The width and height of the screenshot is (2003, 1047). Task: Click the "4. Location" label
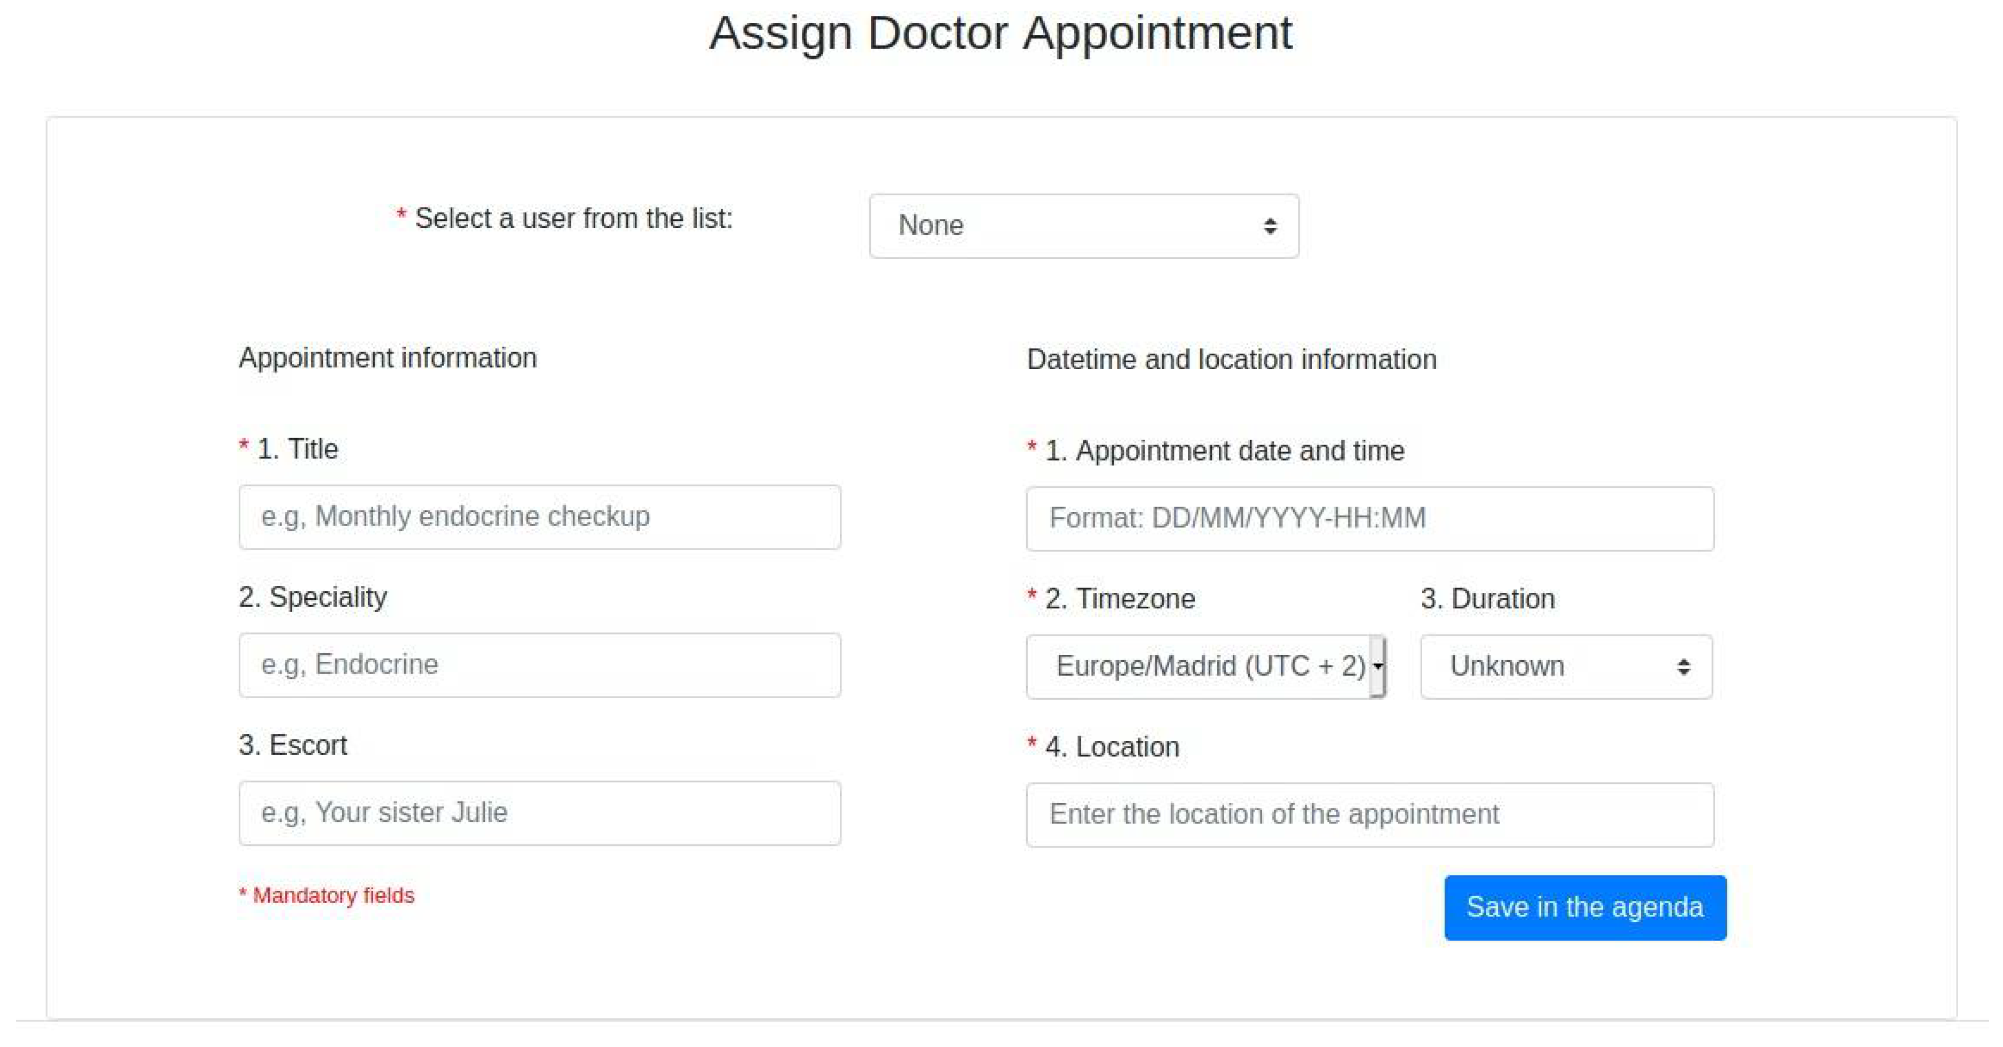[1112, 747]
